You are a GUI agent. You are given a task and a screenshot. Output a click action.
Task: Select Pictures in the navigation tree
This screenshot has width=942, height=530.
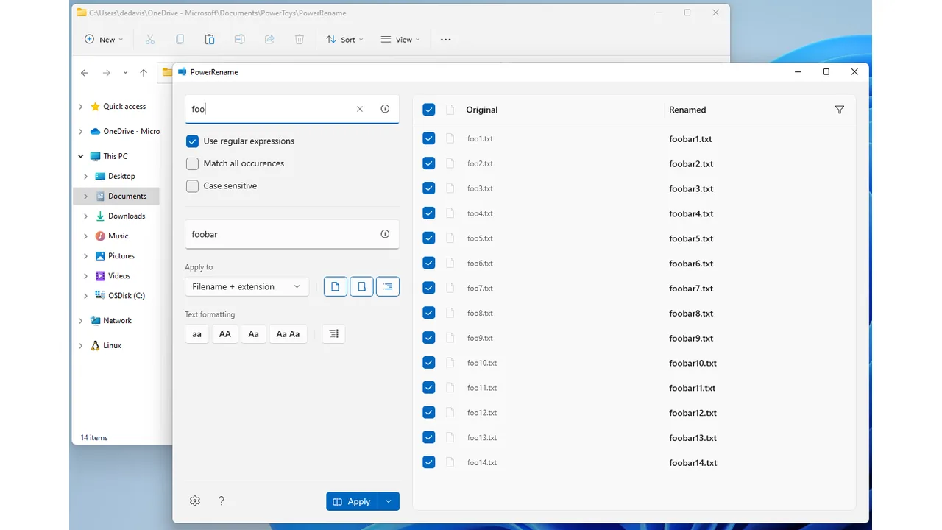121,256
